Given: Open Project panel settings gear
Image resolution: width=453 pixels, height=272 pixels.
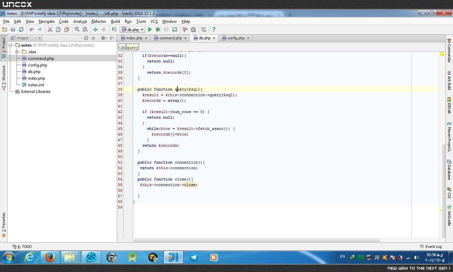Looking at the screenshot, I should pos(104,38).
